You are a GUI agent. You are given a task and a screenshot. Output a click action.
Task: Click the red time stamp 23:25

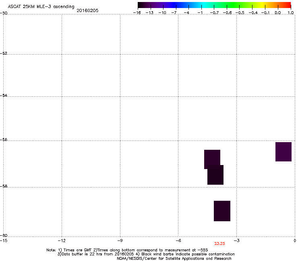219,244
